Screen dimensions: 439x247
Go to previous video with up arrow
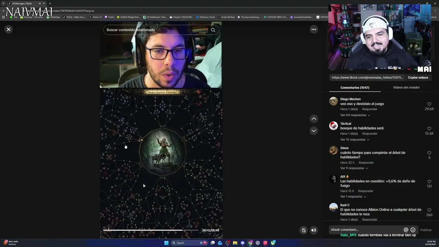pos(313,119)
